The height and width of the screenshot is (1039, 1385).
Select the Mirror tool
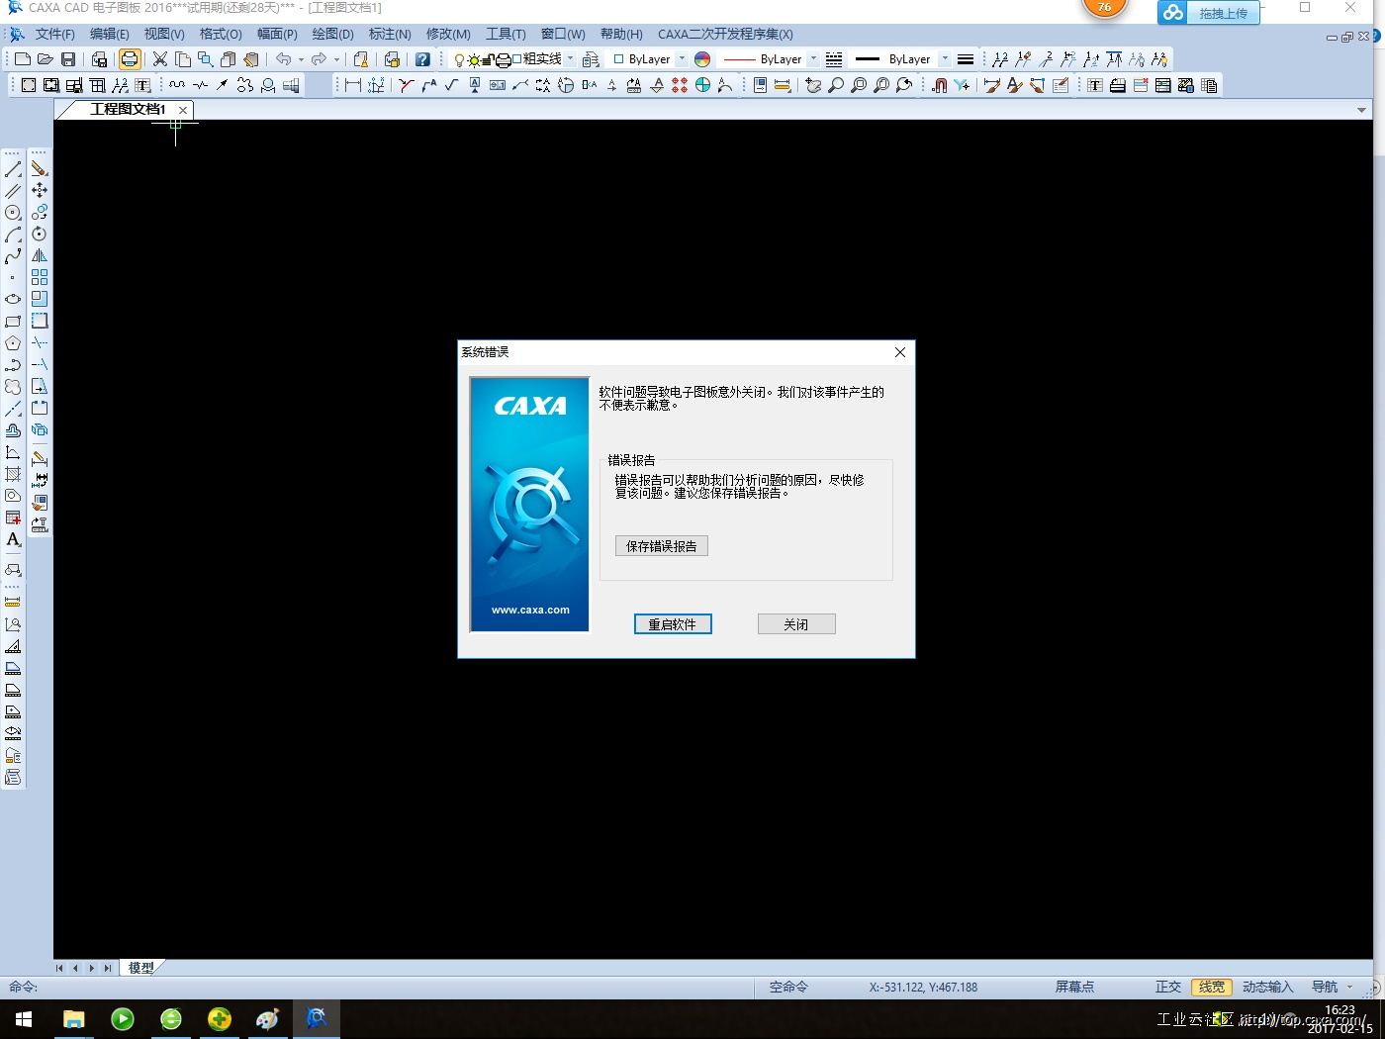(x=40, y=255)
